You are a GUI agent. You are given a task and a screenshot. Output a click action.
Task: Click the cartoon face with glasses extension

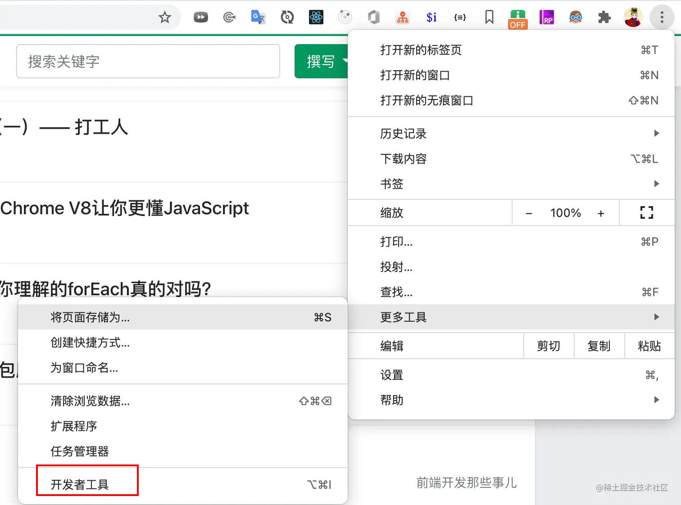(576, 18)
